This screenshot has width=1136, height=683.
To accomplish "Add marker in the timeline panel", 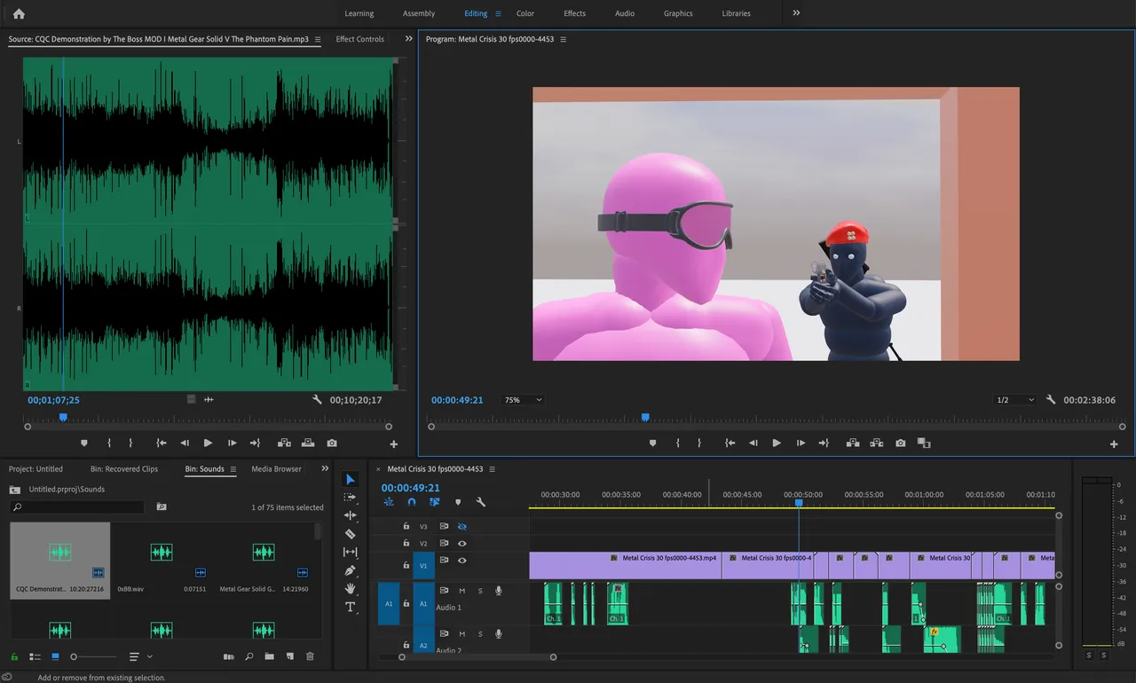I will point(458,502).
